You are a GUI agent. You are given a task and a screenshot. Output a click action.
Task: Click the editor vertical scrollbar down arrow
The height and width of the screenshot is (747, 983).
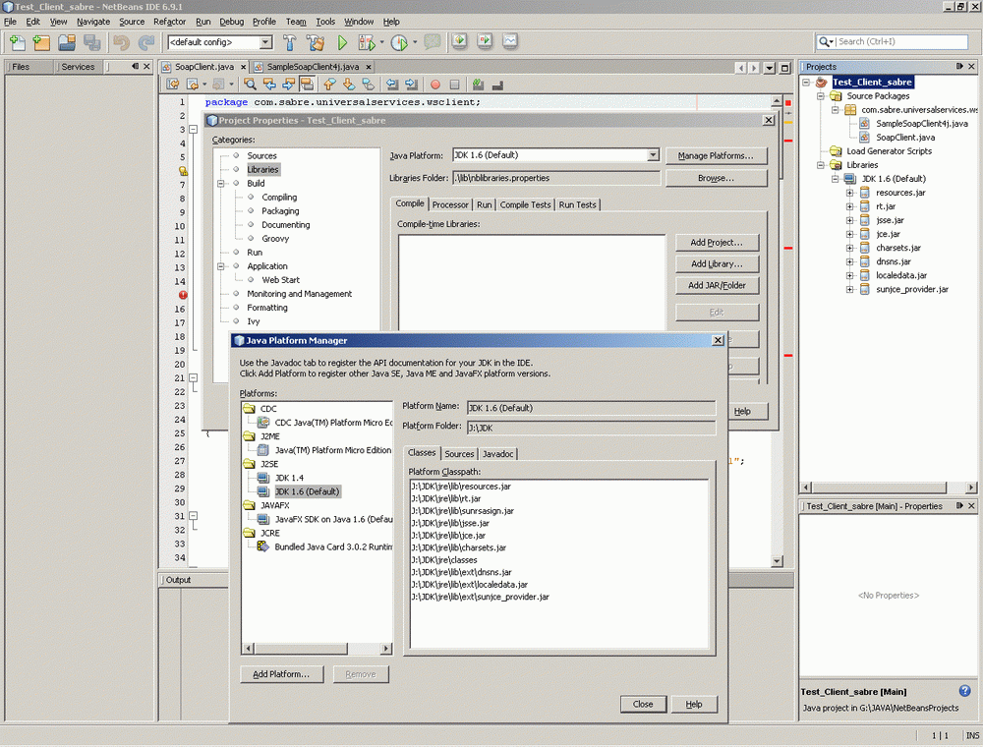[777, 561]
